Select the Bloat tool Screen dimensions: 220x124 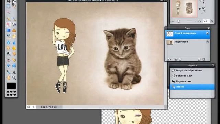pos(9,65)
